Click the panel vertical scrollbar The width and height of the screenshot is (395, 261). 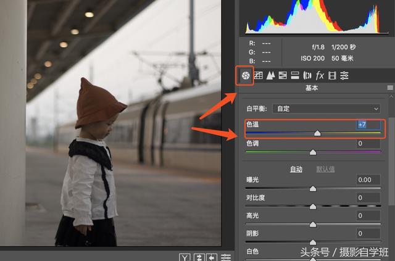[x=391, y=161]
